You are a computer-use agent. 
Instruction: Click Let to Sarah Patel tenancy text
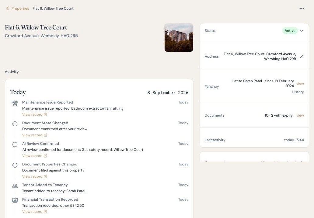[x=263, y=83]
